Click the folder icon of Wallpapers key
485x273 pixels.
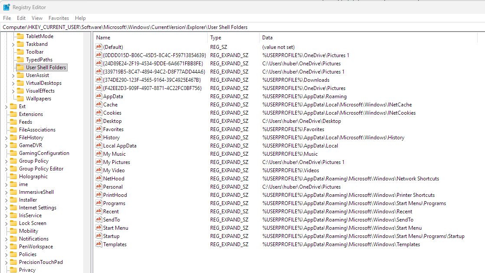[20, 98]
